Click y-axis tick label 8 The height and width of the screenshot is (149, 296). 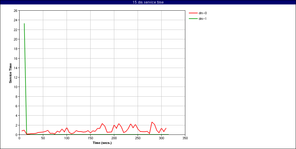pyautogui.click(x=16, y=96)
